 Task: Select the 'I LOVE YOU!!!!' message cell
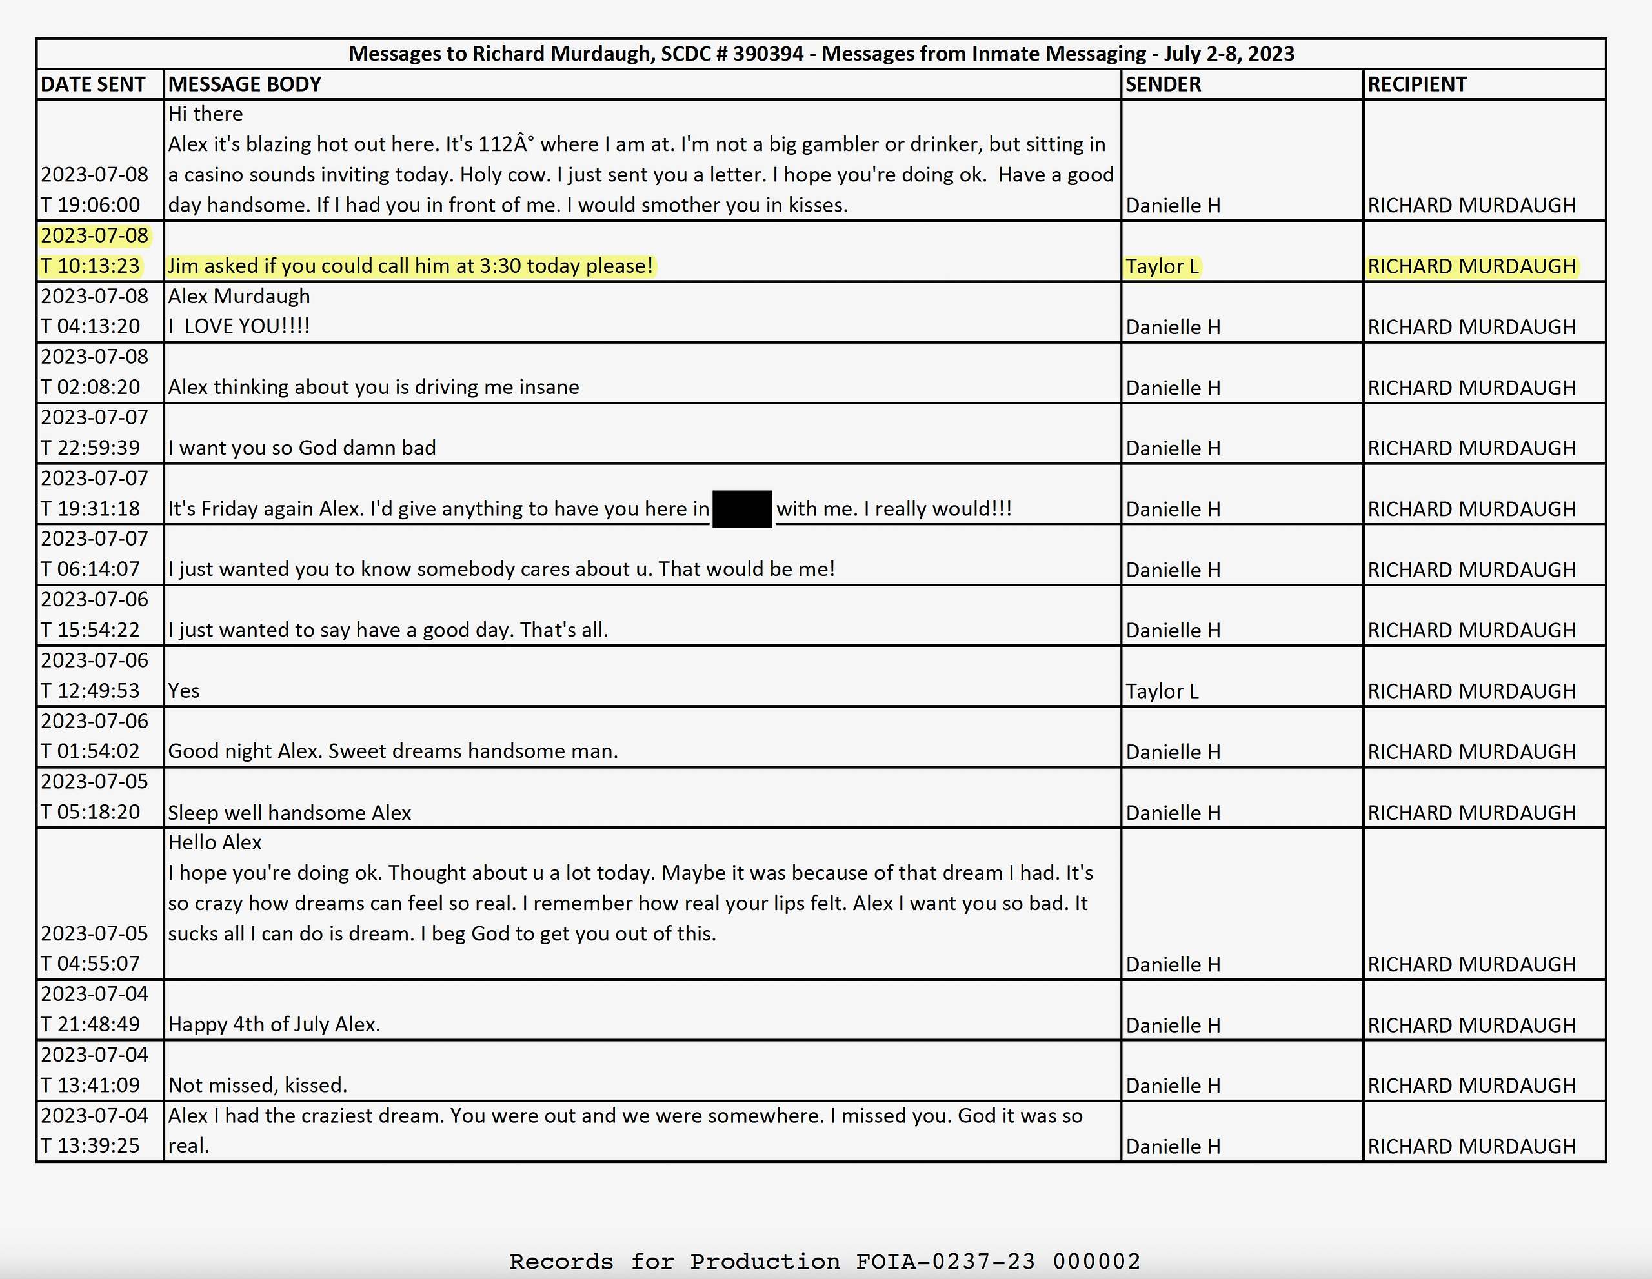click(239, 326)
